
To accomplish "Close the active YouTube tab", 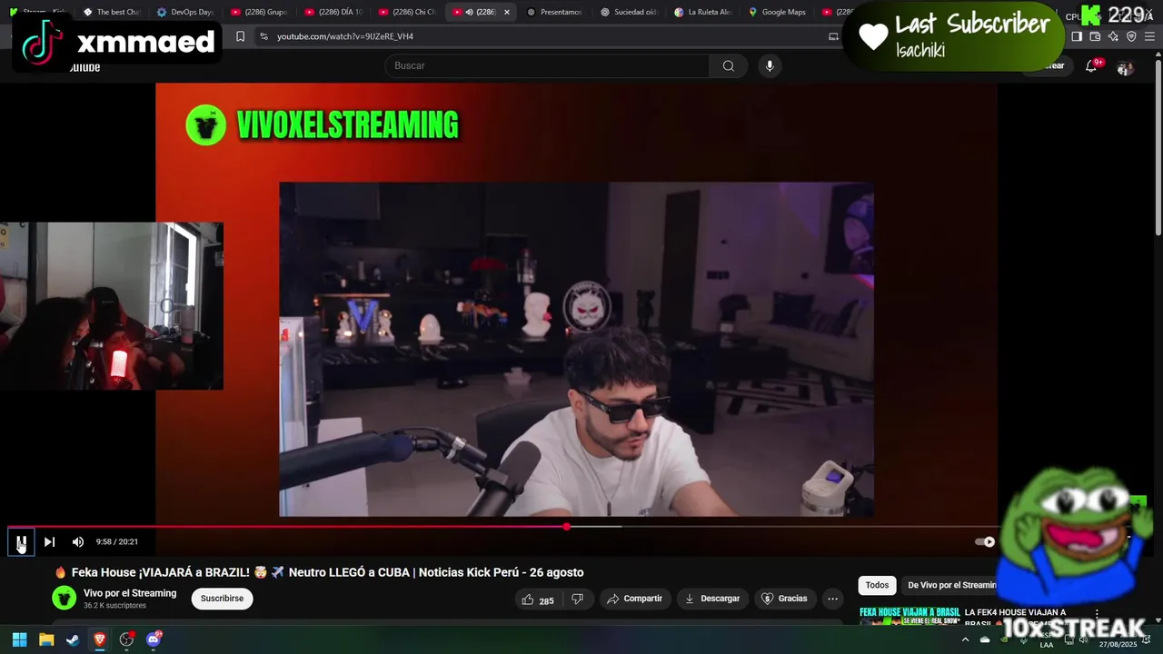I will pyautogui.click(x=507, y=12).
